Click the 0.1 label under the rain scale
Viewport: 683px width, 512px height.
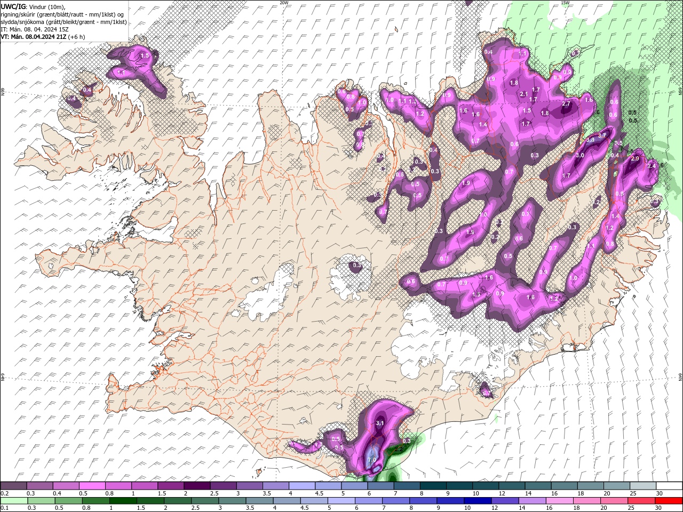point(4,508)
